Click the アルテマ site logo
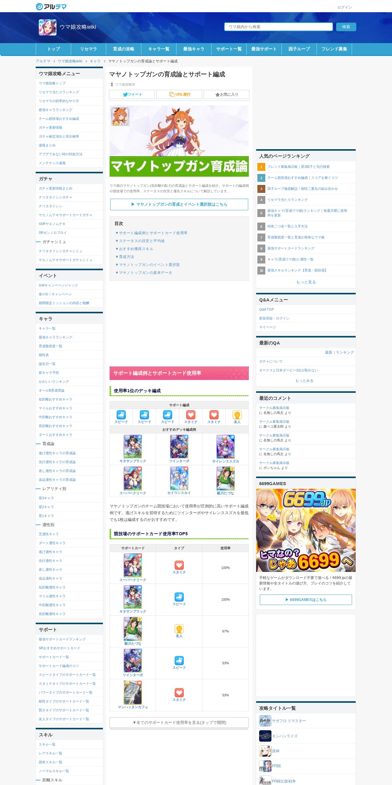 pyautogui.click(x=51, y=6)
